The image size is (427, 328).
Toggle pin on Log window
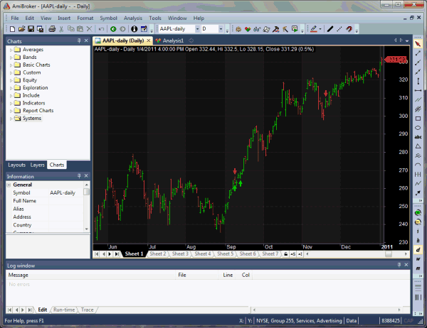click(x=399, y=264)
